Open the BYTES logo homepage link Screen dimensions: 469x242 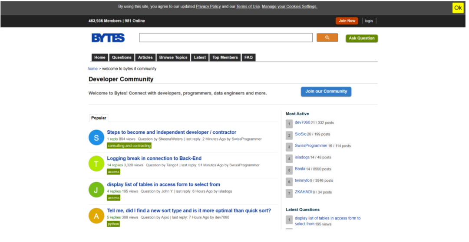tap(108, 38)
